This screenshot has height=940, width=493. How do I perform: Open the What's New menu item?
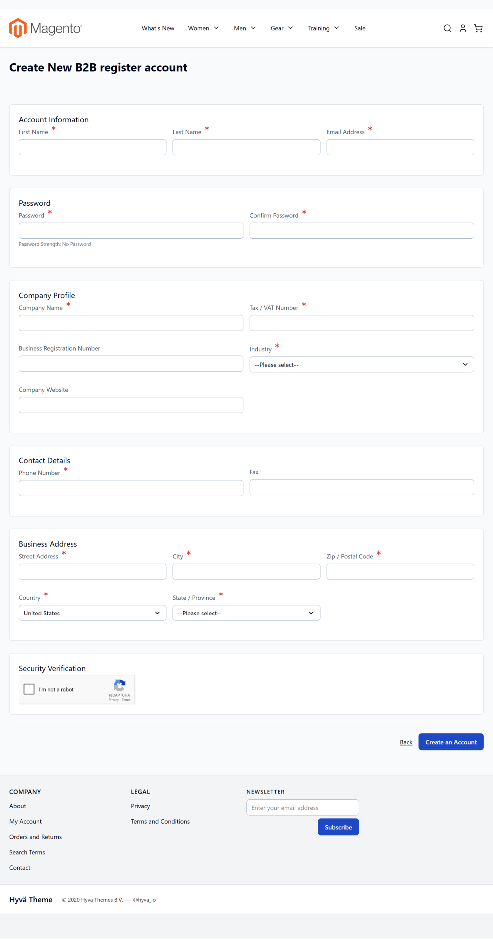(x=158, y=28)
